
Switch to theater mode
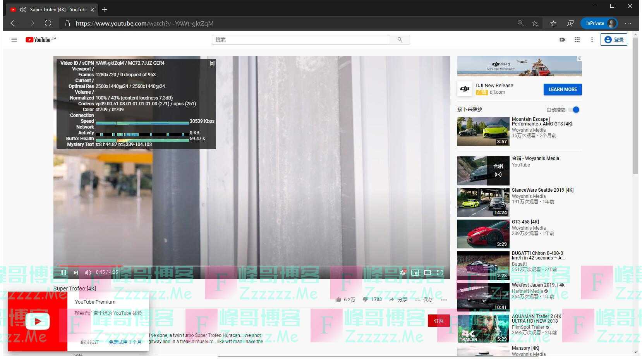427,273
